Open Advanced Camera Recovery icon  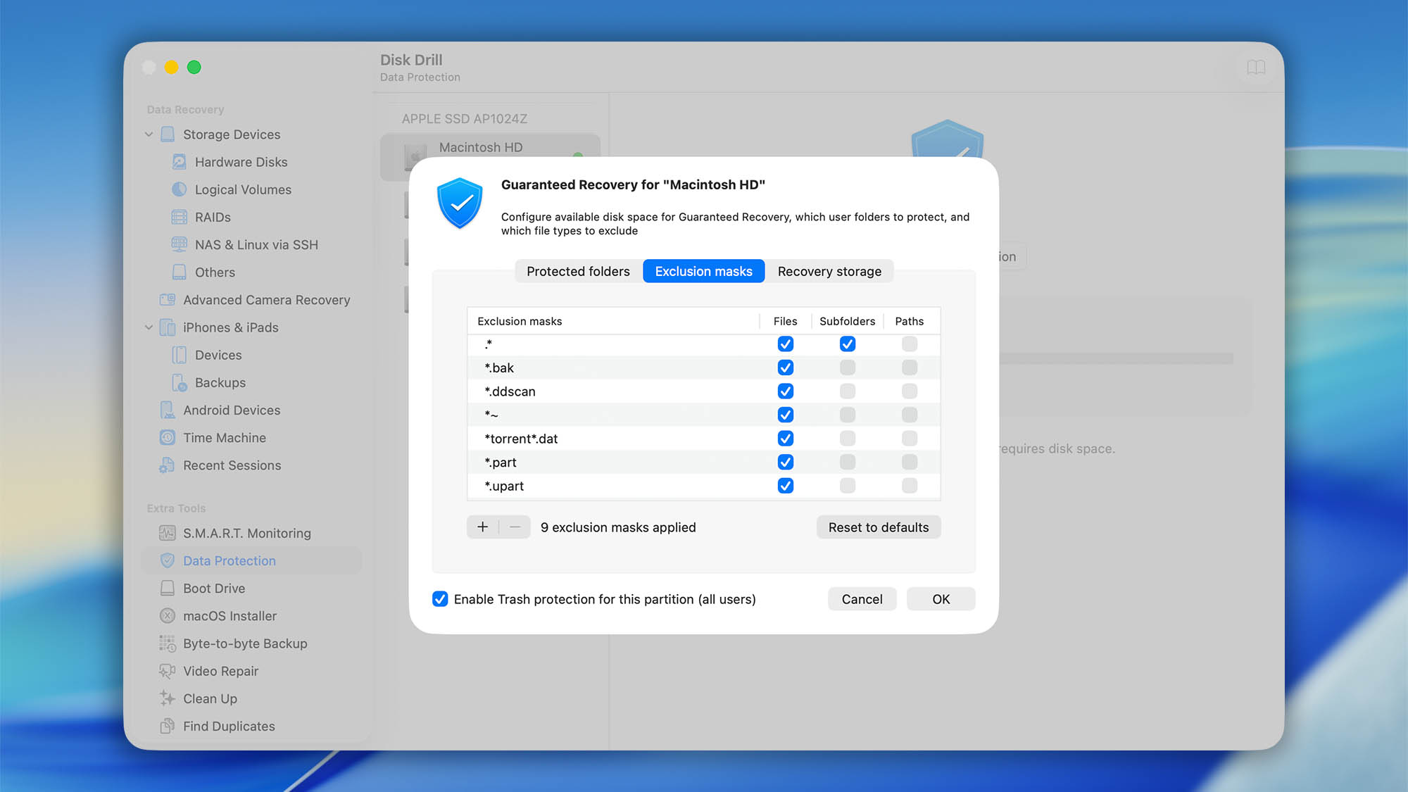[168, 300]
